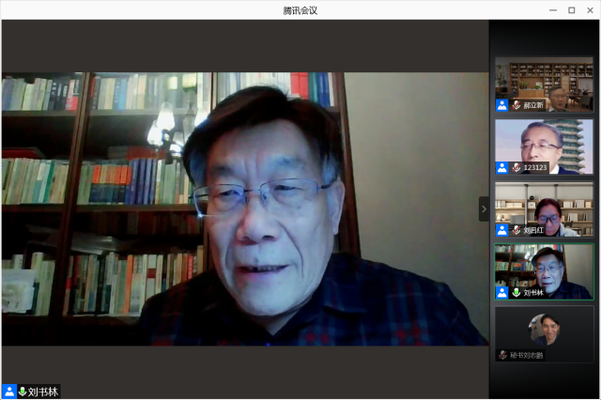This screenshot has width=601, height=400.
Task: Maximize the 腾讯会议 window
Action: pyautogui.click(x=571, y=10)
